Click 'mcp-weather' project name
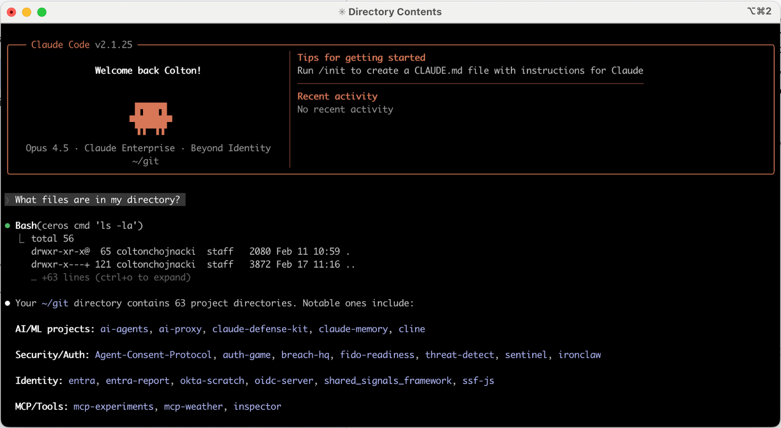The image size is (781, 428). 193,407
